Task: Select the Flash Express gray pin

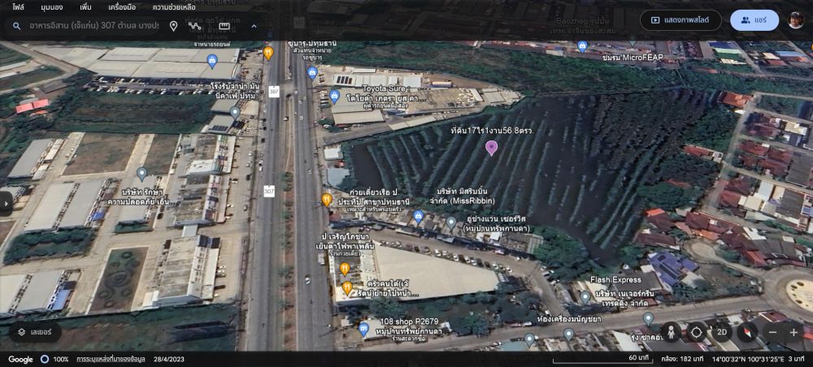Action: pos(585,297)
